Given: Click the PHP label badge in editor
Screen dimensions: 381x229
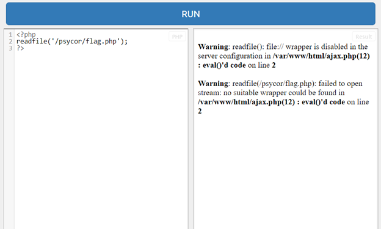Looking at the screenshot, I should point(177,37).
